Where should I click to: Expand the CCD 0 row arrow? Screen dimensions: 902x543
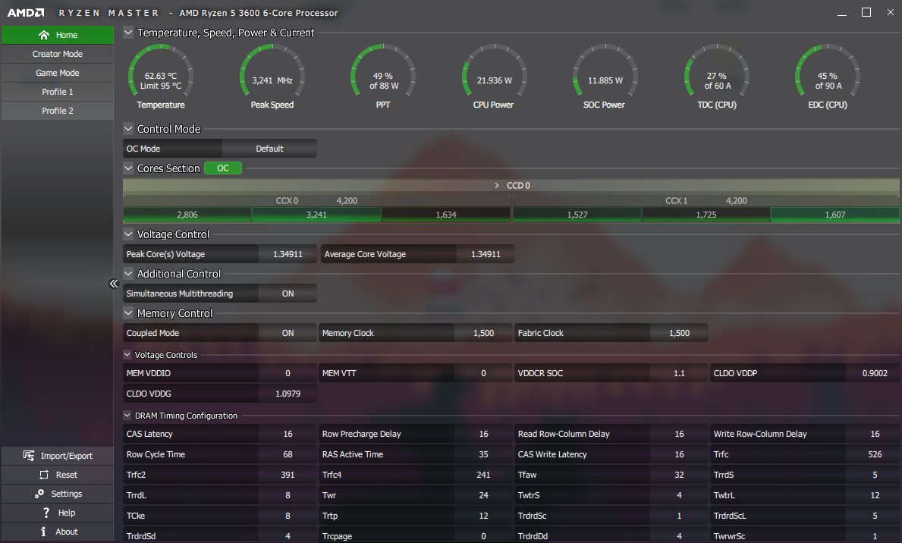coord(497,185)
